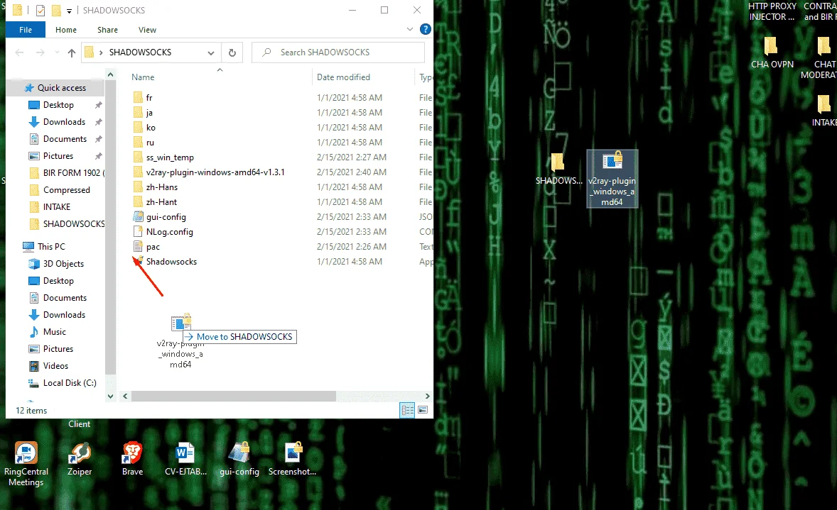Open 3D Objects under This PC
Image resolution: width=837 pixels, height=510 pixels.
point(63,264)
